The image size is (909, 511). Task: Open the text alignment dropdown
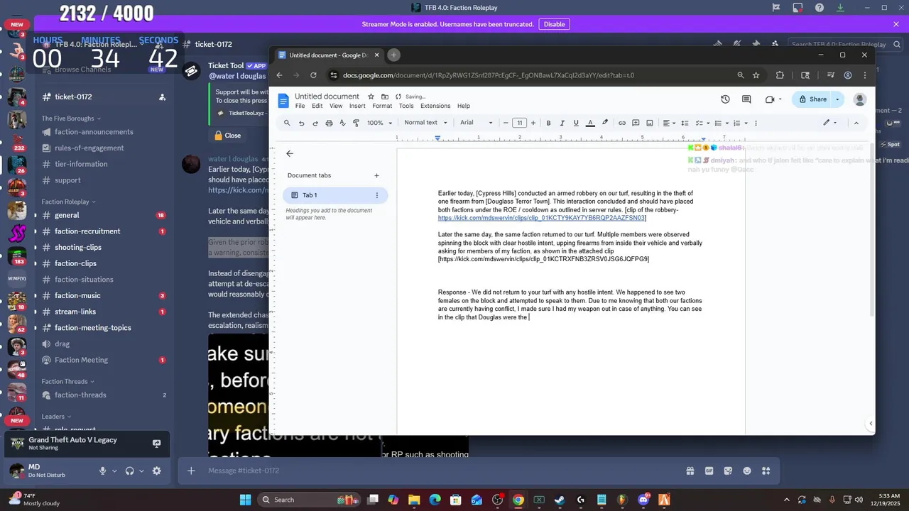(669, 123)
